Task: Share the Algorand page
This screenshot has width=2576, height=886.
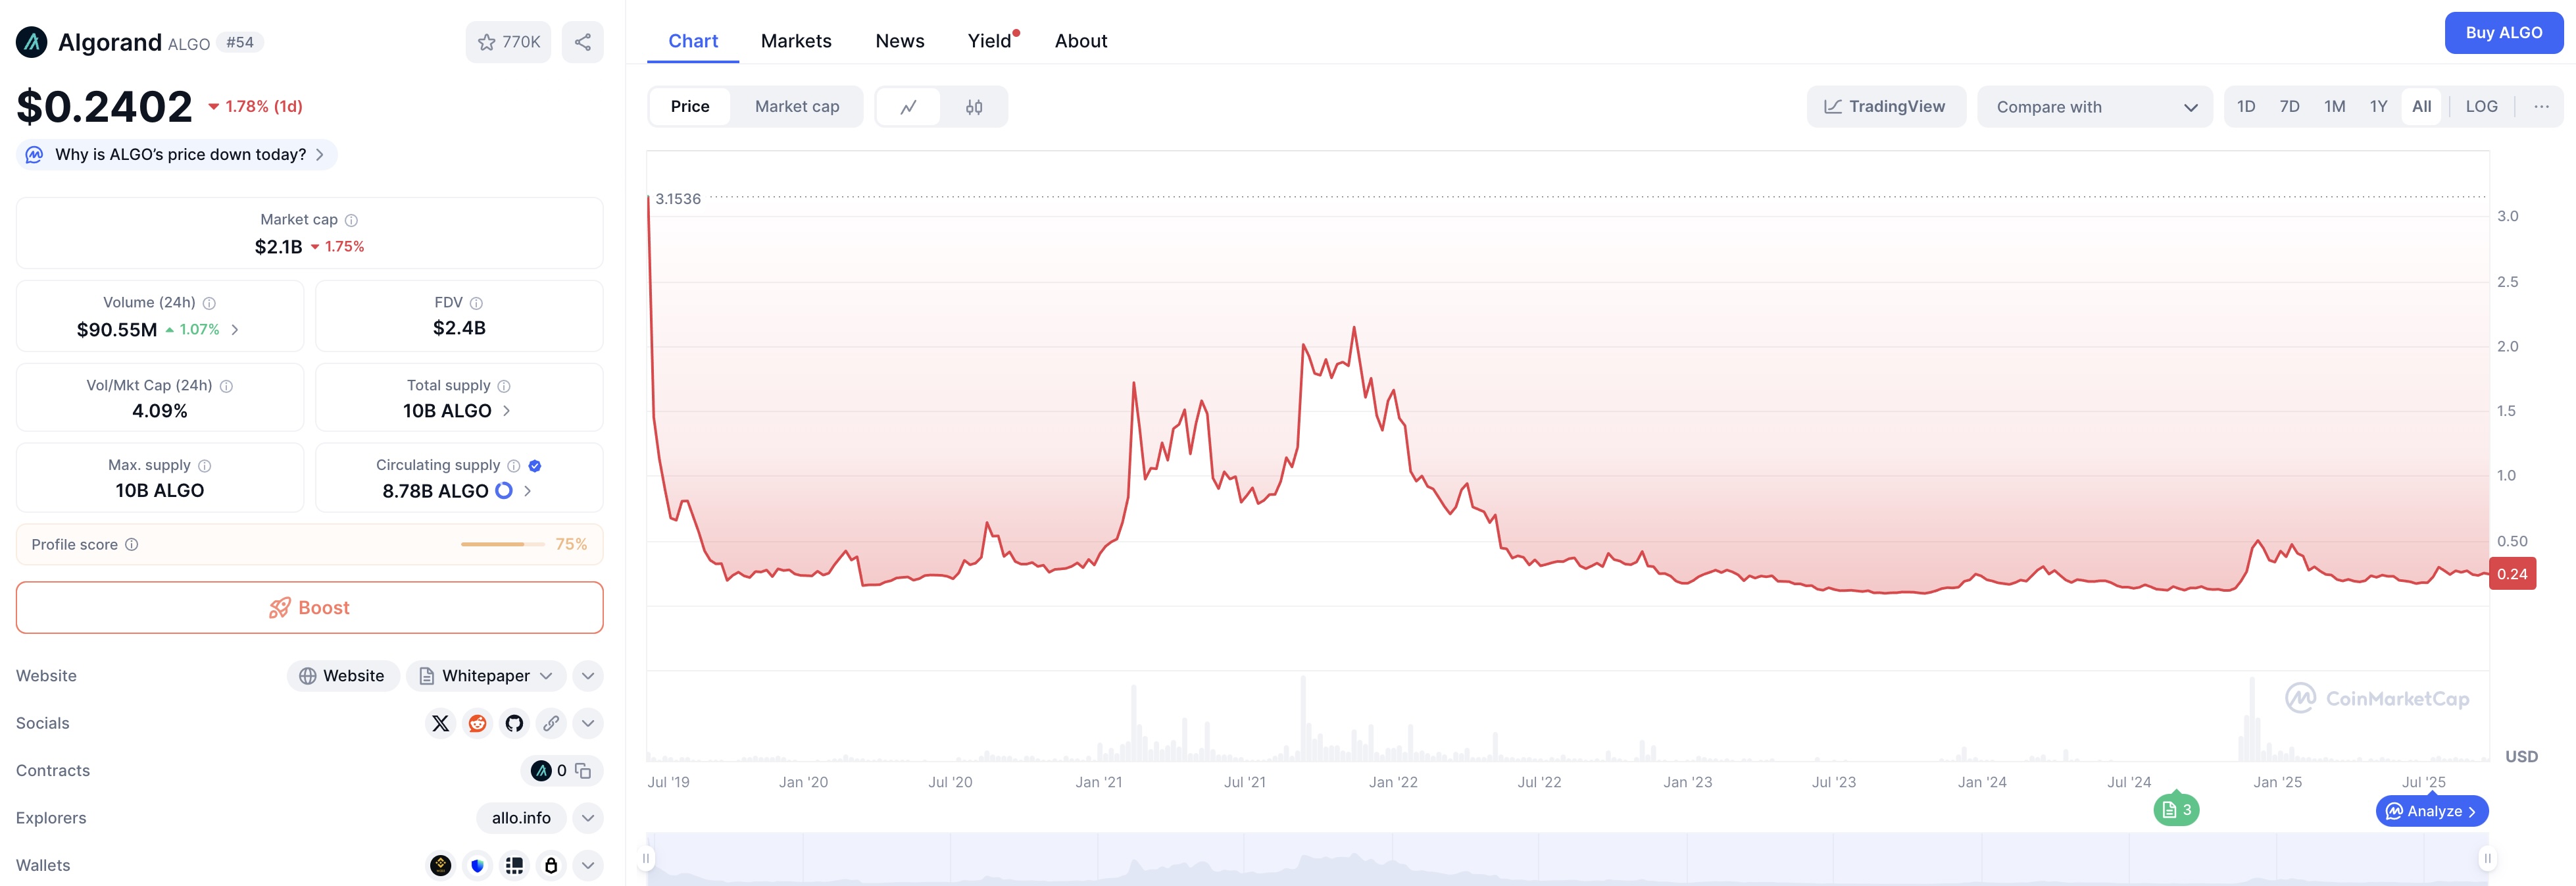Action: pos(583,42)
